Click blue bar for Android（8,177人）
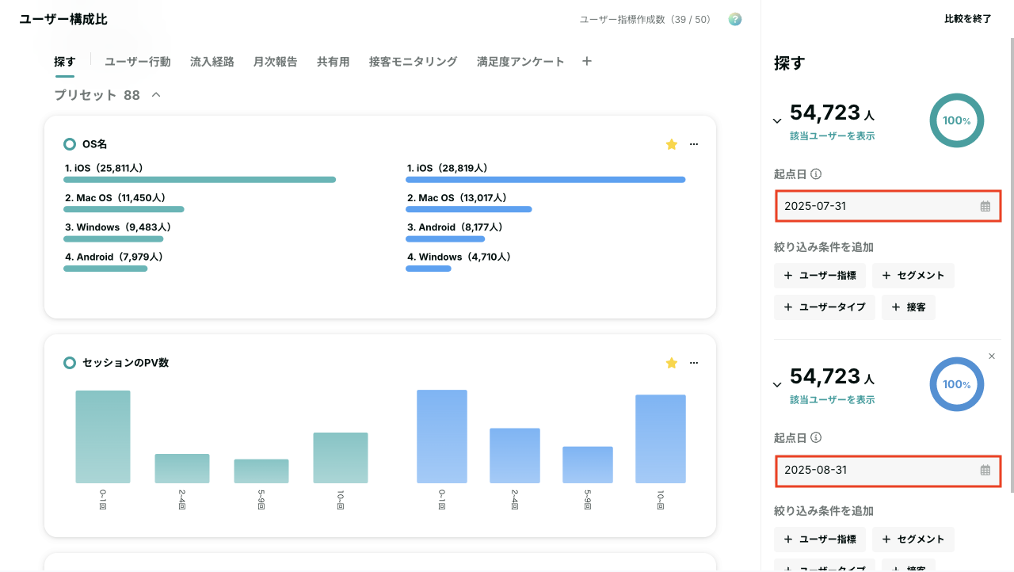This screenshot has height=572, width=1014. [445, 238]
